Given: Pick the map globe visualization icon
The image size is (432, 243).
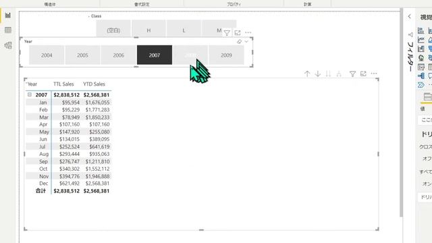Looking at the screenshot, I should 421,58.
